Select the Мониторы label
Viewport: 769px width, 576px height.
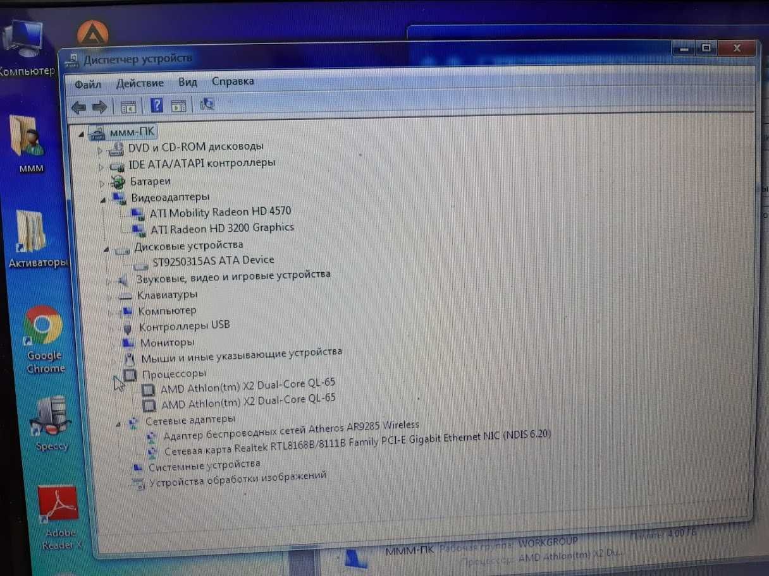(x=168, y=342)
